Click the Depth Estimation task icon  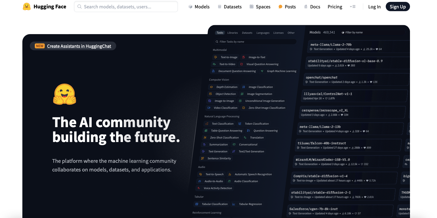point(211,87)
